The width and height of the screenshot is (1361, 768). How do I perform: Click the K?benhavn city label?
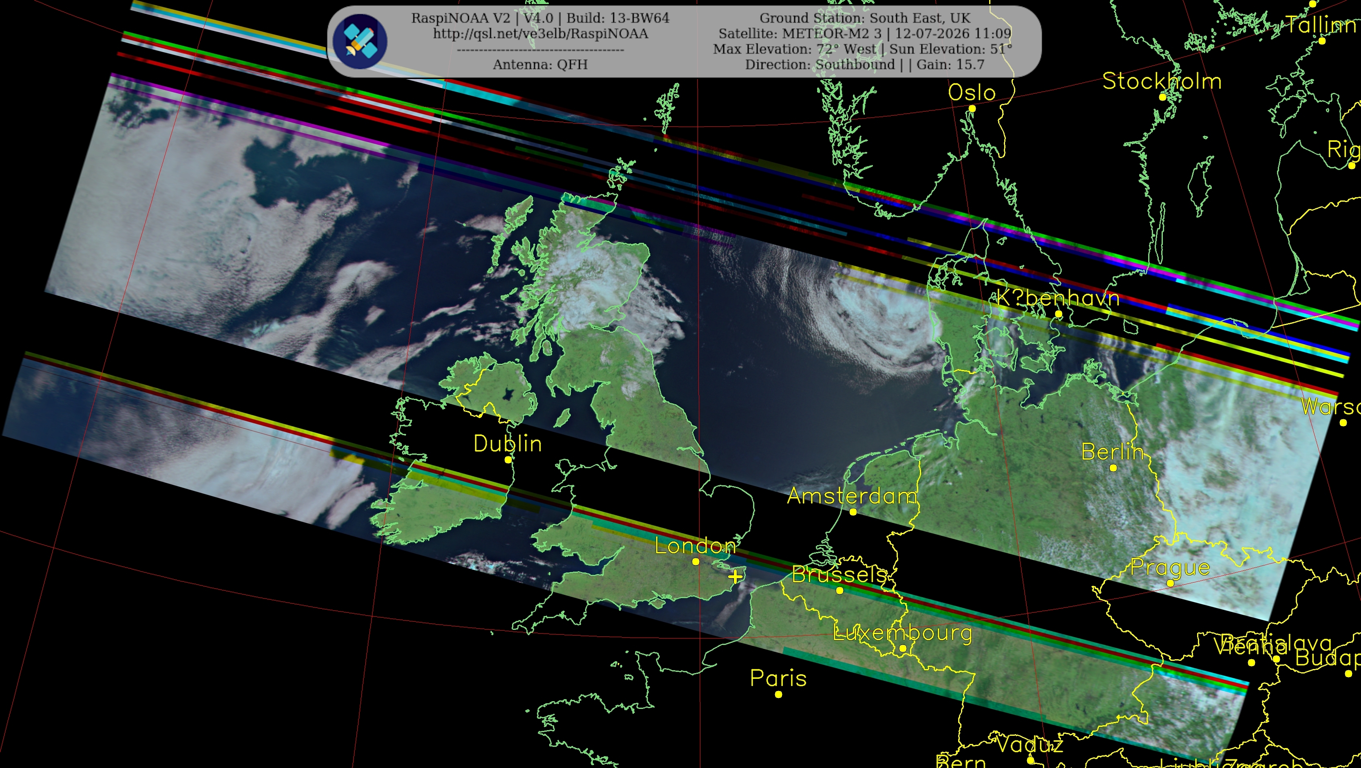(x=1058, y=298)
